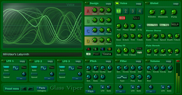Click the LFO 1 TRIG button
The height and width of the screenshot is (95, 182).
24,67
